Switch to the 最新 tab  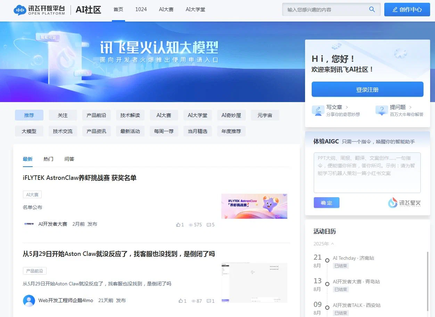tap(28, 159)
